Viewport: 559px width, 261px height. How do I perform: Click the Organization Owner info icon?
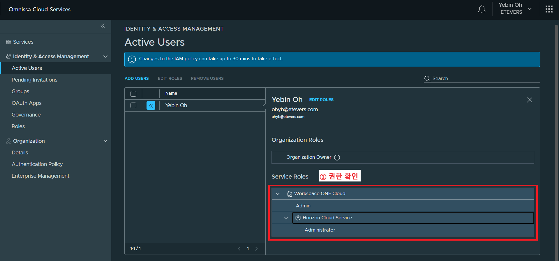(x=337, y=158)
